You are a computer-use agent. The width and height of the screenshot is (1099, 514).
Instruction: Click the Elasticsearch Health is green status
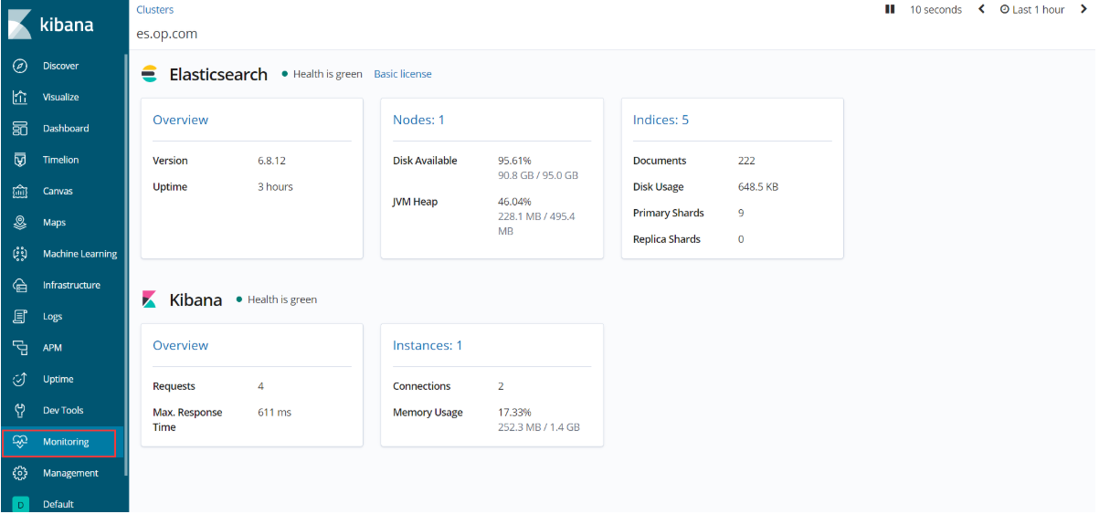pos(322,74)
